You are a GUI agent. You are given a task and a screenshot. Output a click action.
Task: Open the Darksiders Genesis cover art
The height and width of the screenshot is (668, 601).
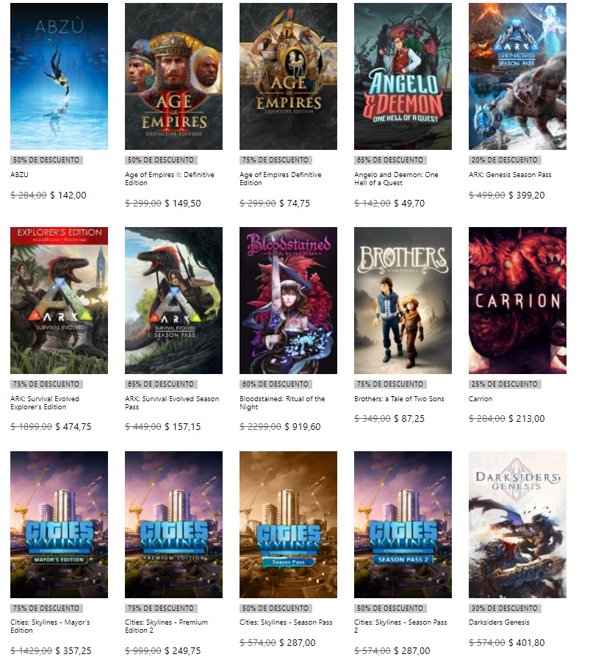(517, 525)
